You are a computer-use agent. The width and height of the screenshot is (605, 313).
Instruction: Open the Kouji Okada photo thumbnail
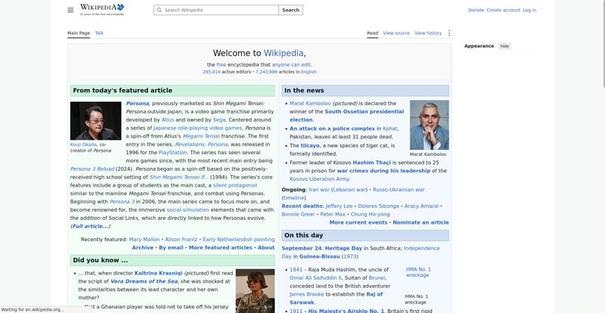point(96,121)
